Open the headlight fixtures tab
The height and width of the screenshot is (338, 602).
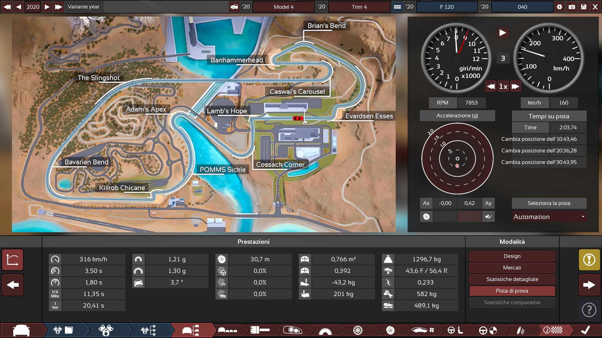293,330
